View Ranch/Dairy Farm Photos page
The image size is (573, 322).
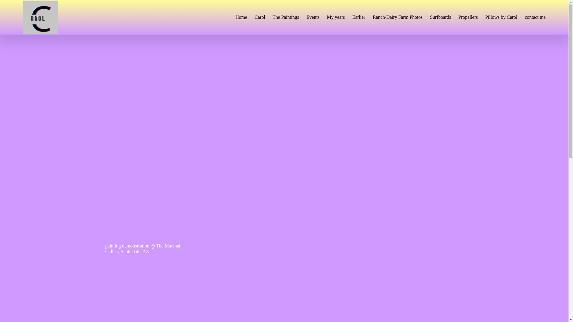click(397, 17)
